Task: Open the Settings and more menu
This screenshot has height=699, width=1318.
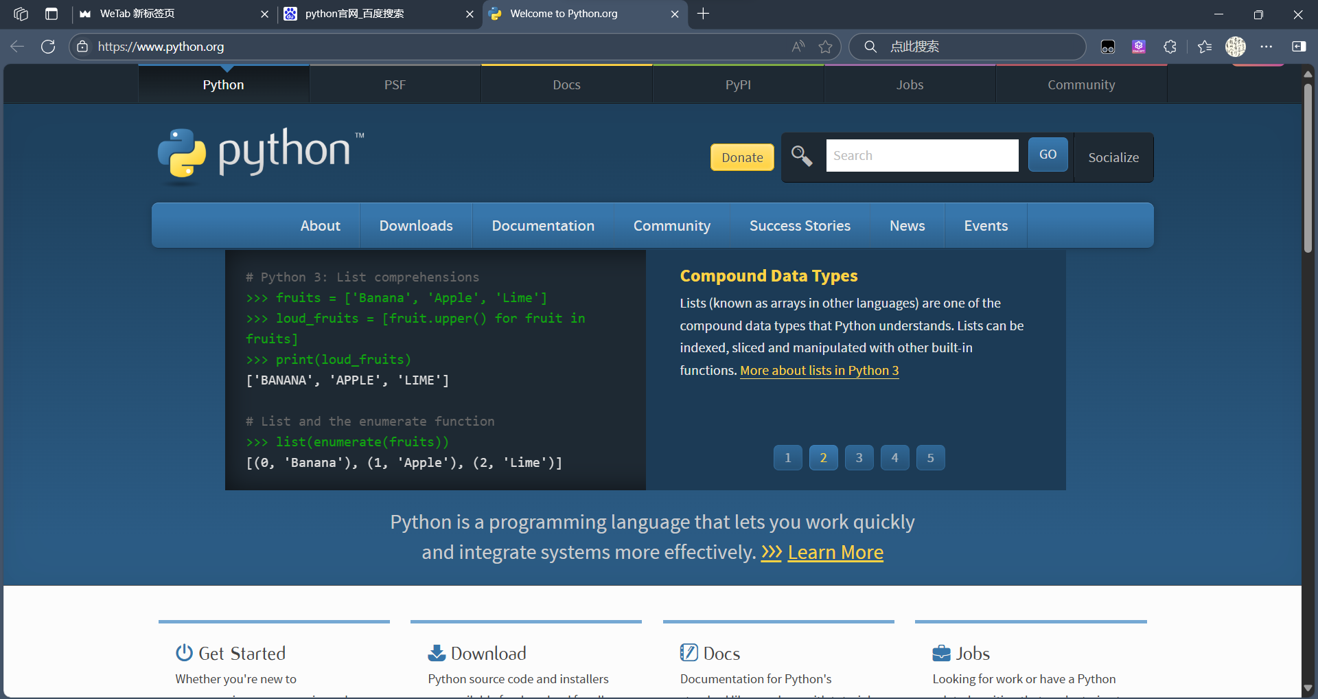Action: point(1268,46)
